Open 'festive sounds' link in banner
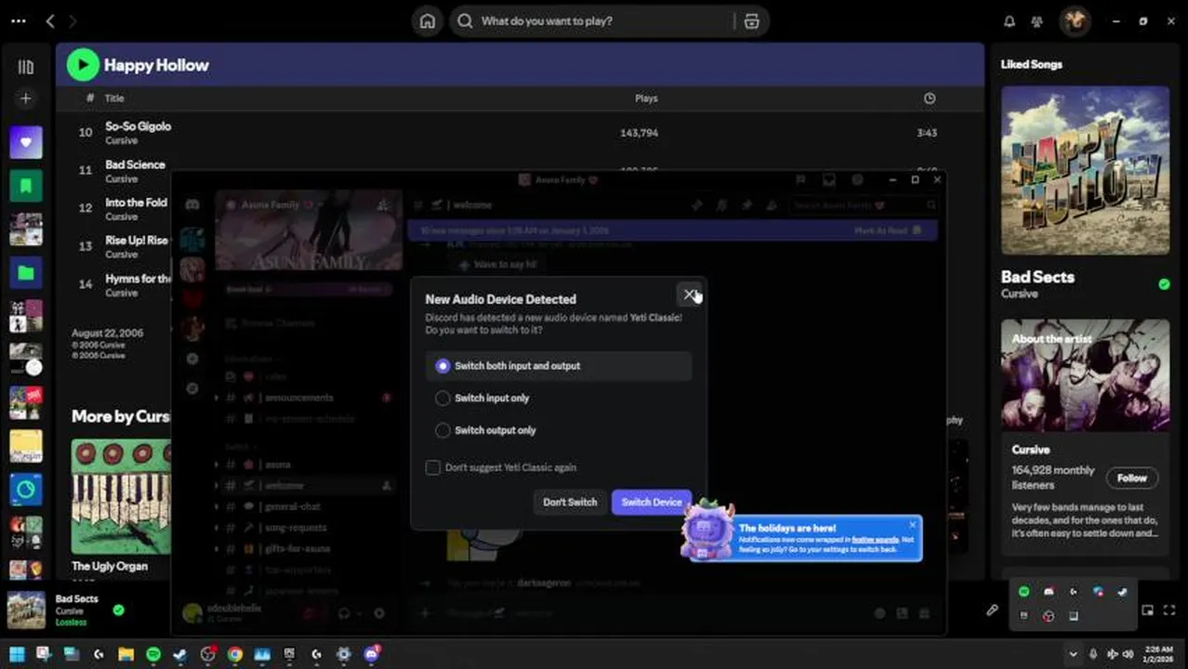The width and height of the screenshot is (1188, 669). coord(875,539)
